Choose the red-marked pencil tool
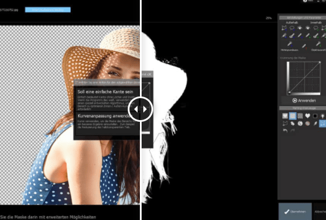Image resolution: width=326 pixels, height=220 pixels. point(304,46)
